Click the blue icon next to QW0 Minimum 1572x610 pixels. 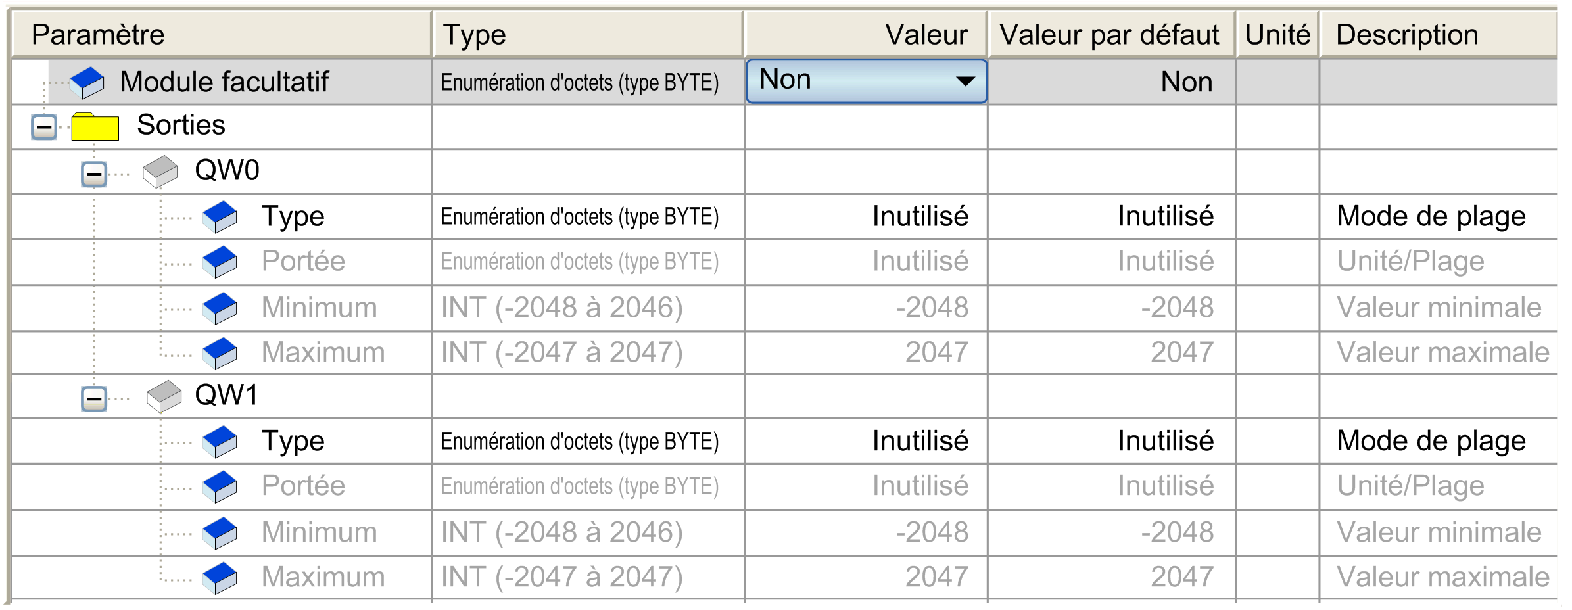(x=220, y=308)
